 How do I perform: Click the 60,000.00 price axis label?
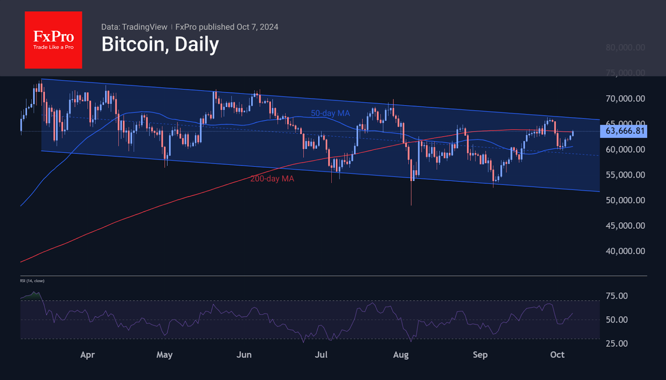[625, 150]
